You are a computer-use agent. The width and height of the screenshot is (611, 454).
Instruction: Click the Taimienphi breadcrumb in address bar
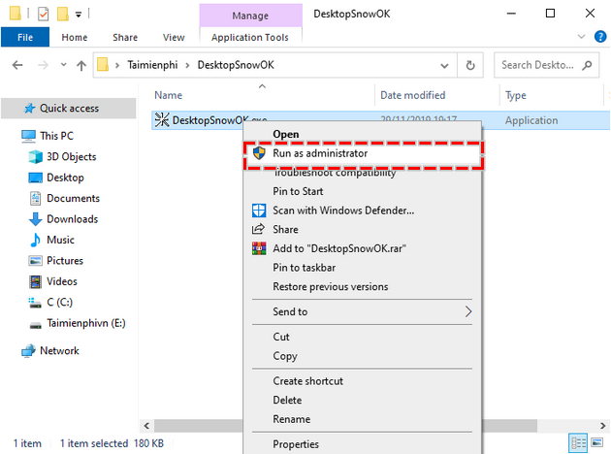tap(152, 65)
